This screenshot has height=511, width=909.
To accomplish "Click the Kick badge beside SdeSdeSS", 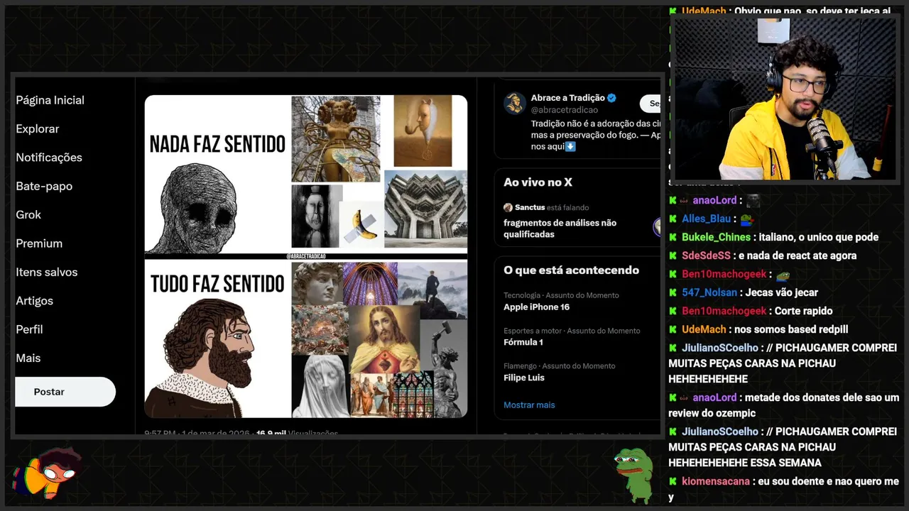I will click(673, 255).
